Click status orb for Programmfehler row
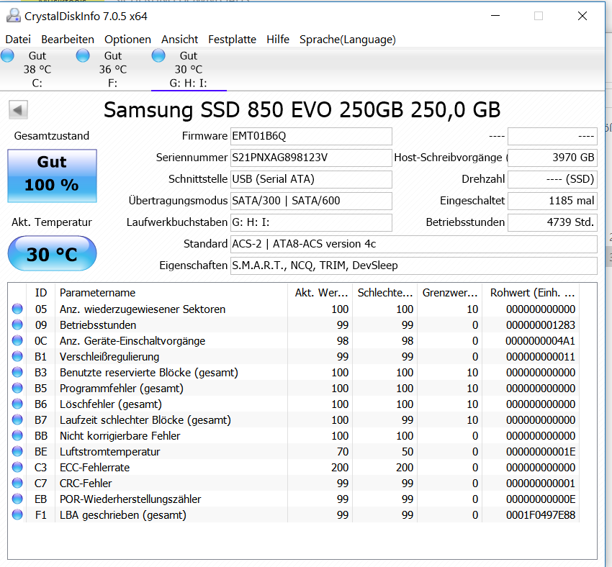Screen dimensions: 612x567 pos(17,388)
